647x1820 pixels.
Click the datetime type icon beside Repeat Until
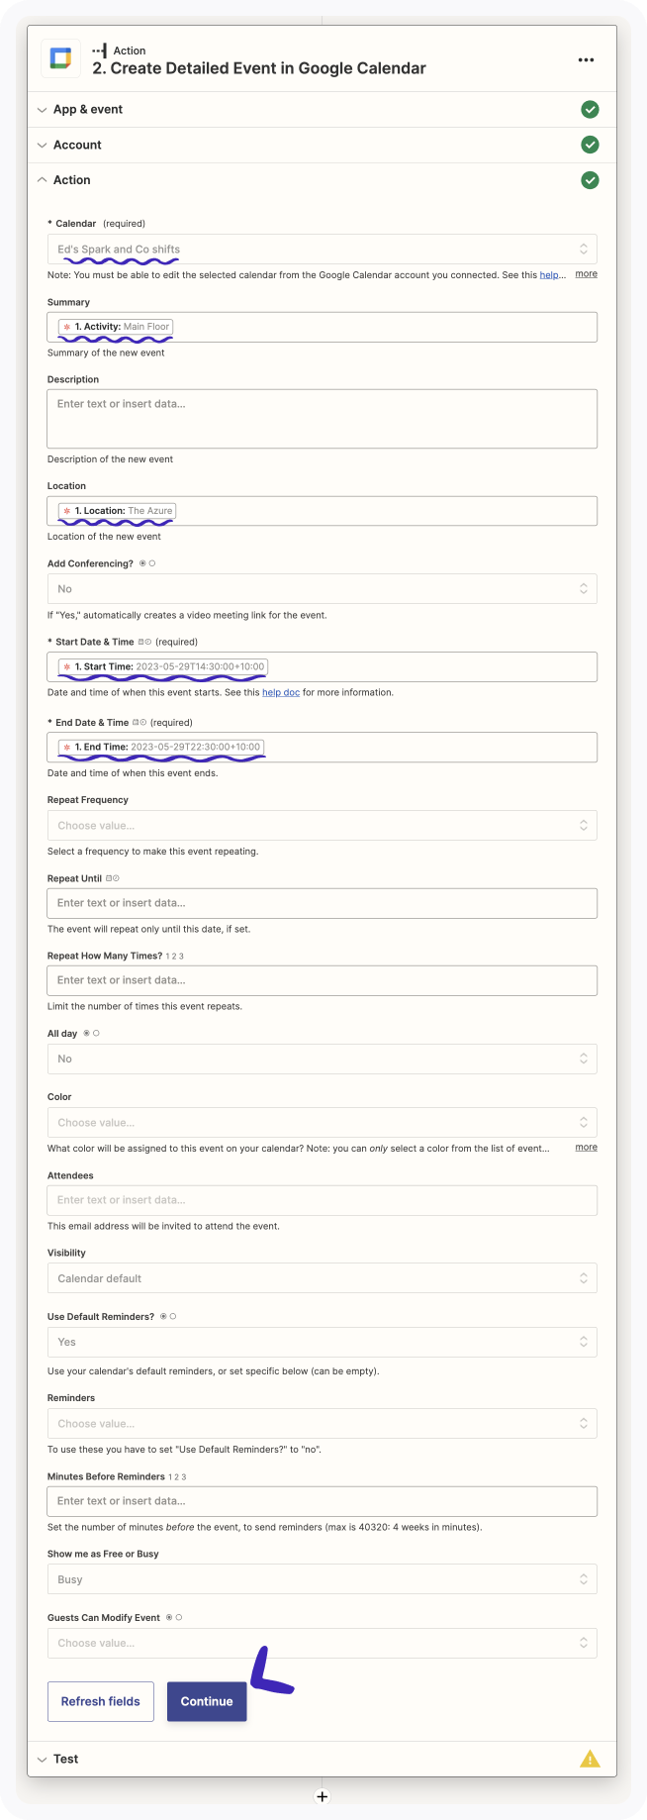coord(113,878)
